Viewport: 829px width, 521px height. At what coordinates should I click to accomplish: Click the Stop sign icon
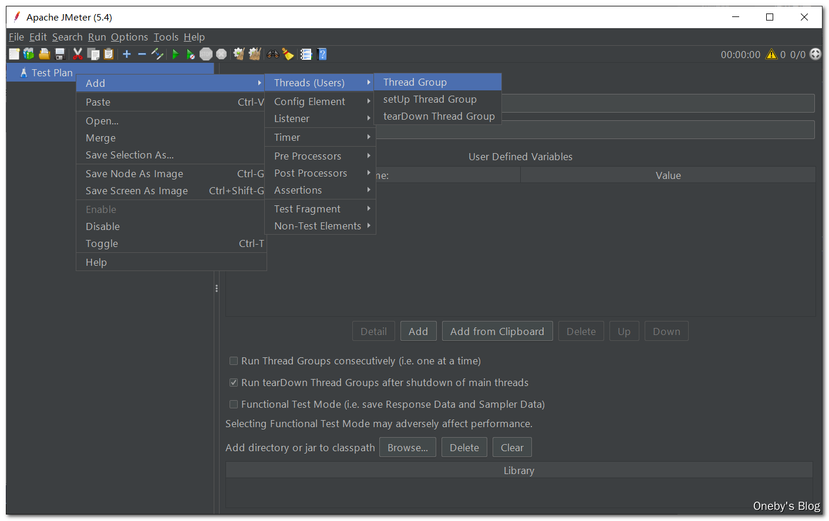(x=206, y=55)
